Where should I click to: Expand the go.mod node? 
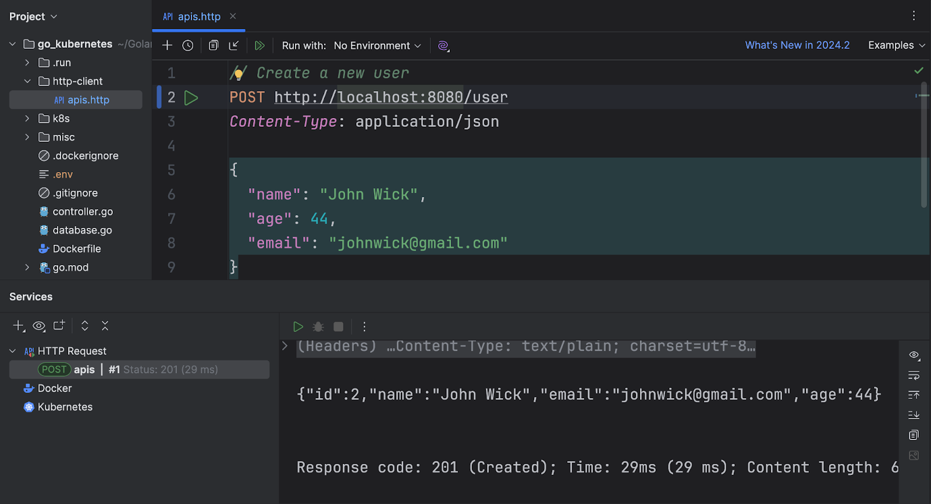pos(27,267)
